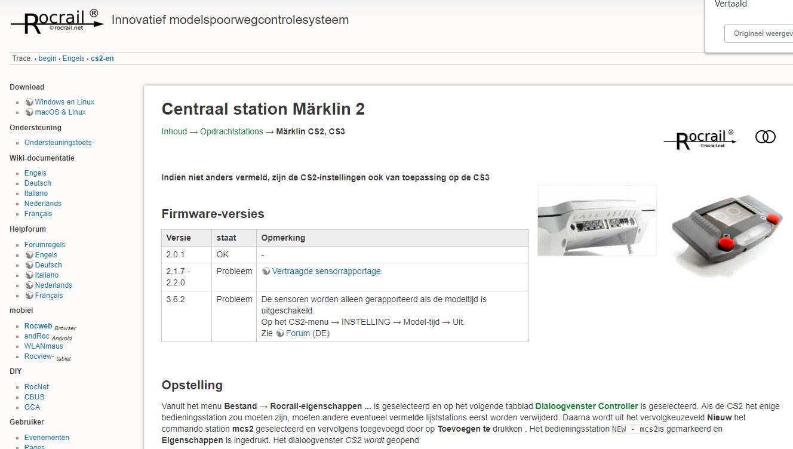Open Helpforum Nederlands link

[53, 285]
